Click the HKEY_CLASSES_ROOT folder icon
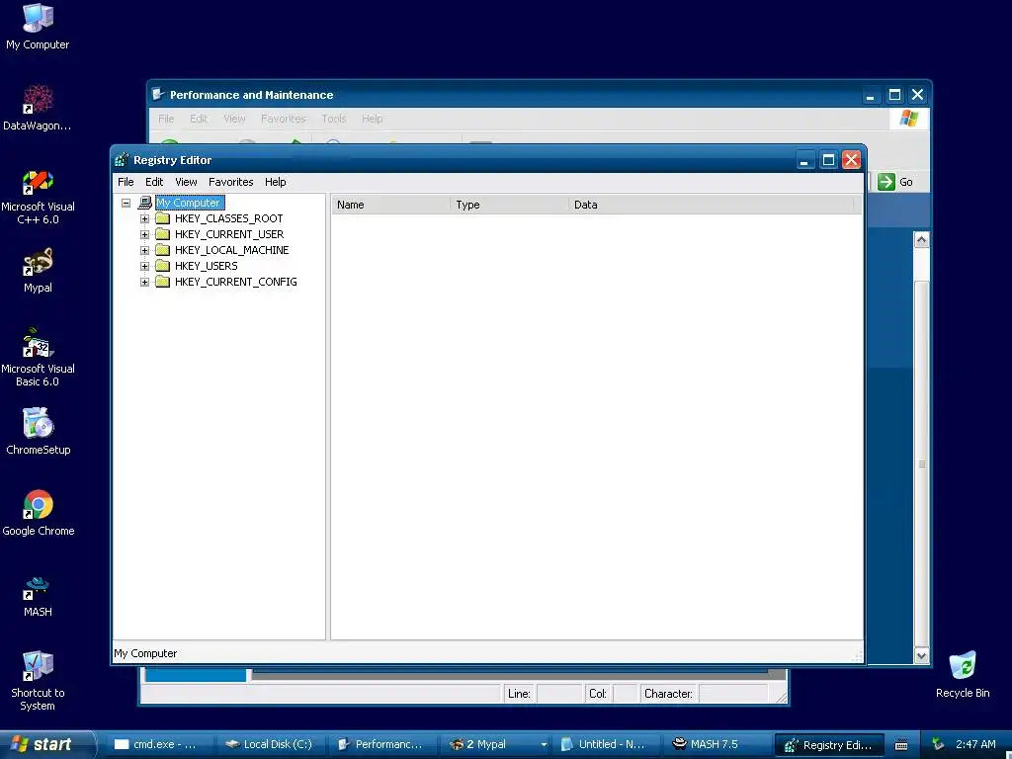This screenshot has width=1012, height=759. [x=163, y=218]
